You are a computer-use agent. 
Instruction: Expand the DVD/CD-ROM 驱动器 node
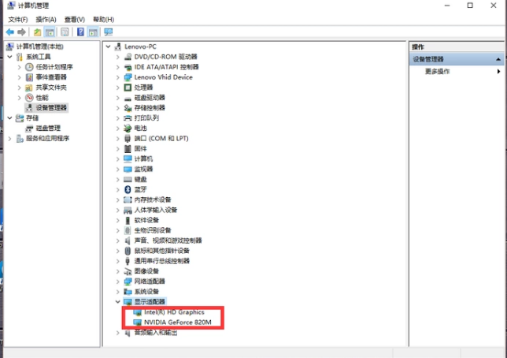118,57
